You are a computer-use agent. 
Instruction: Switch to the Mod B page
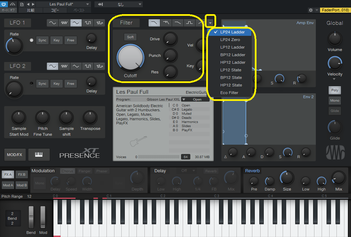click(21, 185)
